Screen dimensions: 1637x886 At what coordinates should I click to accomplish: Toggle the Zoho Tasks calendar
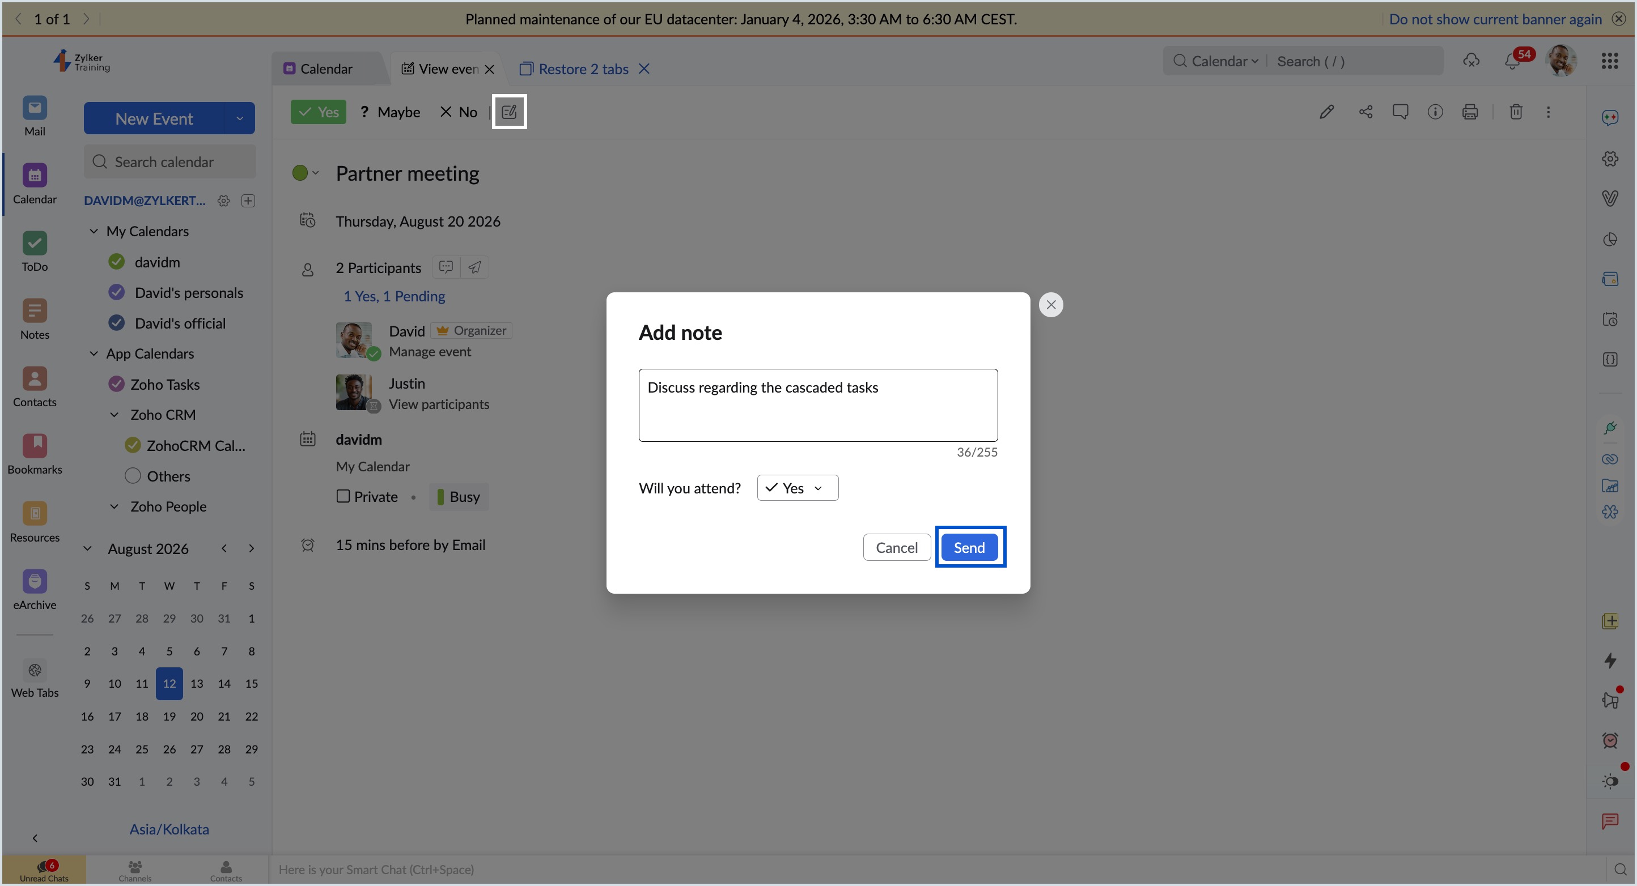(x=116, y=384)
